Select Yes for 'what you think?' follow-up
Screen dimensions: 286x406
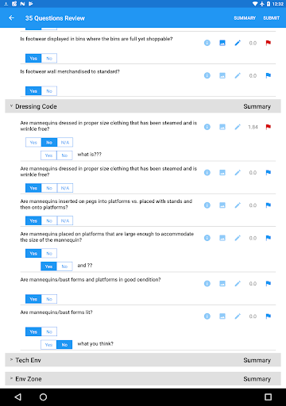pos(48,345)
